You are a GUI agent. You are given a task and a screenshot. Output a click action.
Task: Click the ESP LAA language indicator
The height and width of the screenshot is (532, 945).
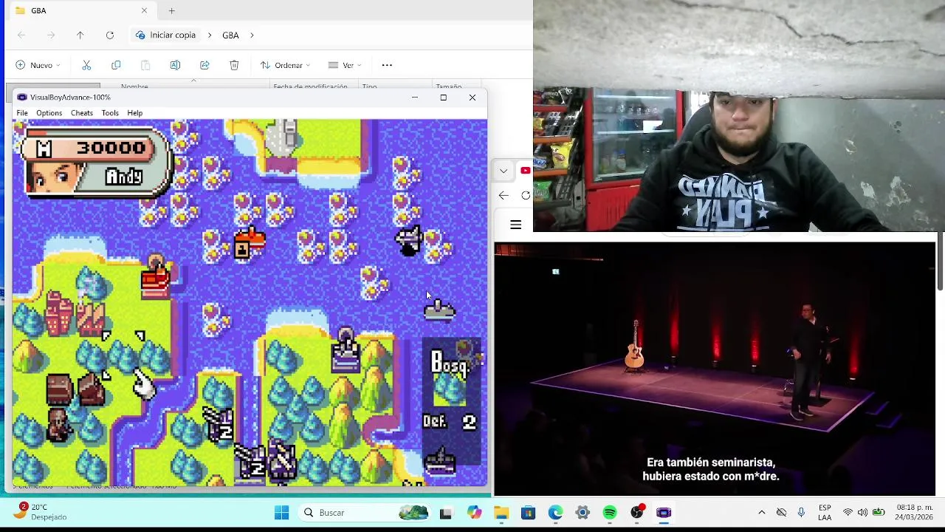[825, 513]
